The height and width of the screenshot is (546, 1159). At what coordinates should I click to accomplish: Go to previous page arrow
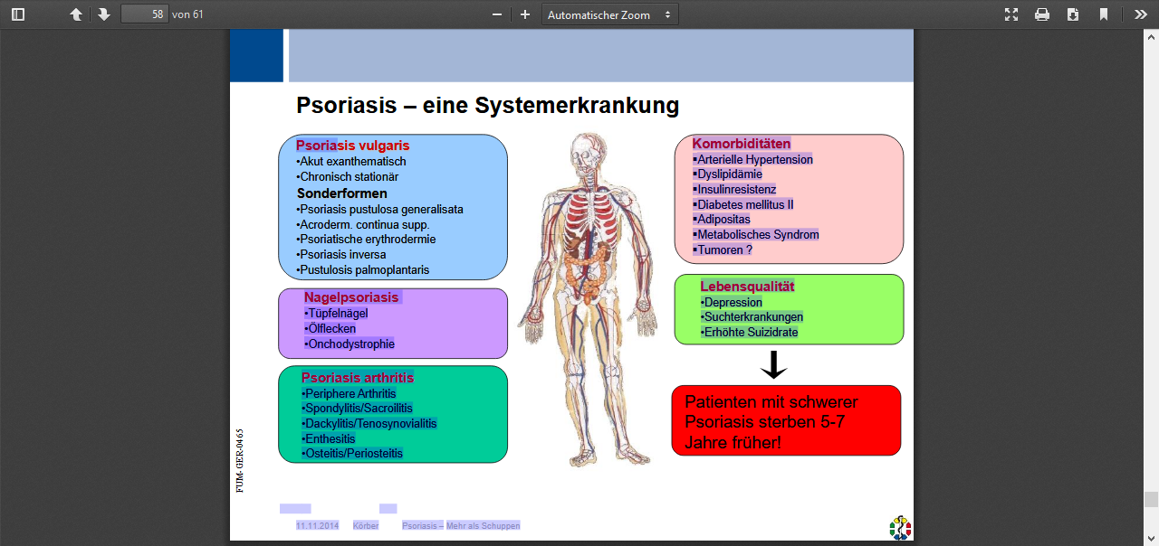(x=76, y=14)
